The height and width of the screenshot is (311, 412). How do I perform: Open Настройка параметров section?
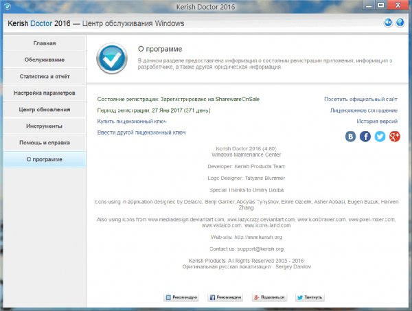pos(45,93)
